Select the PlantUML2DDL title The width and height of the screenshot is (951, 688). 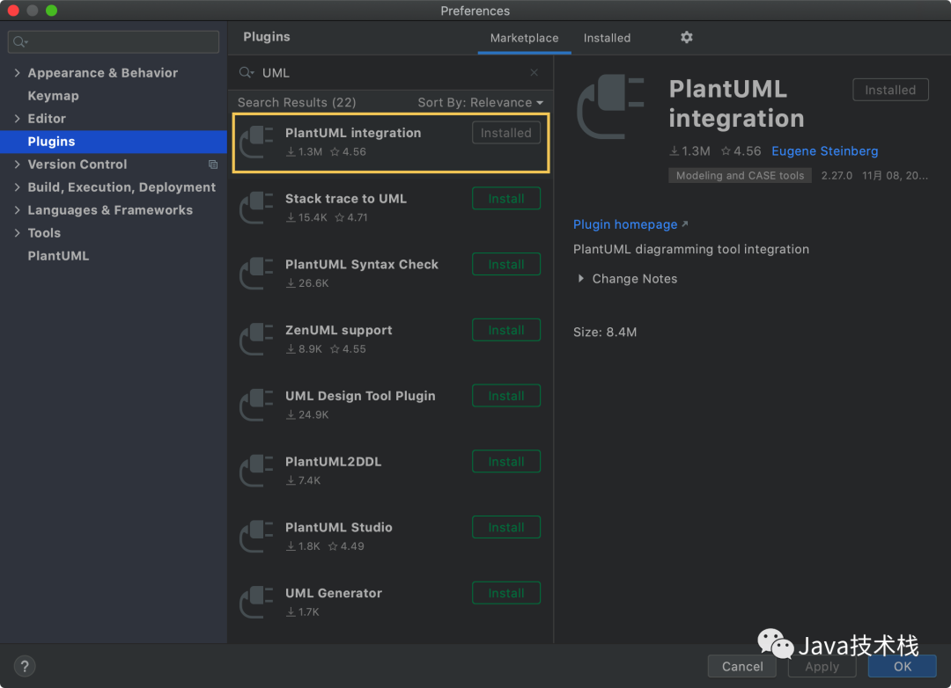333,462
